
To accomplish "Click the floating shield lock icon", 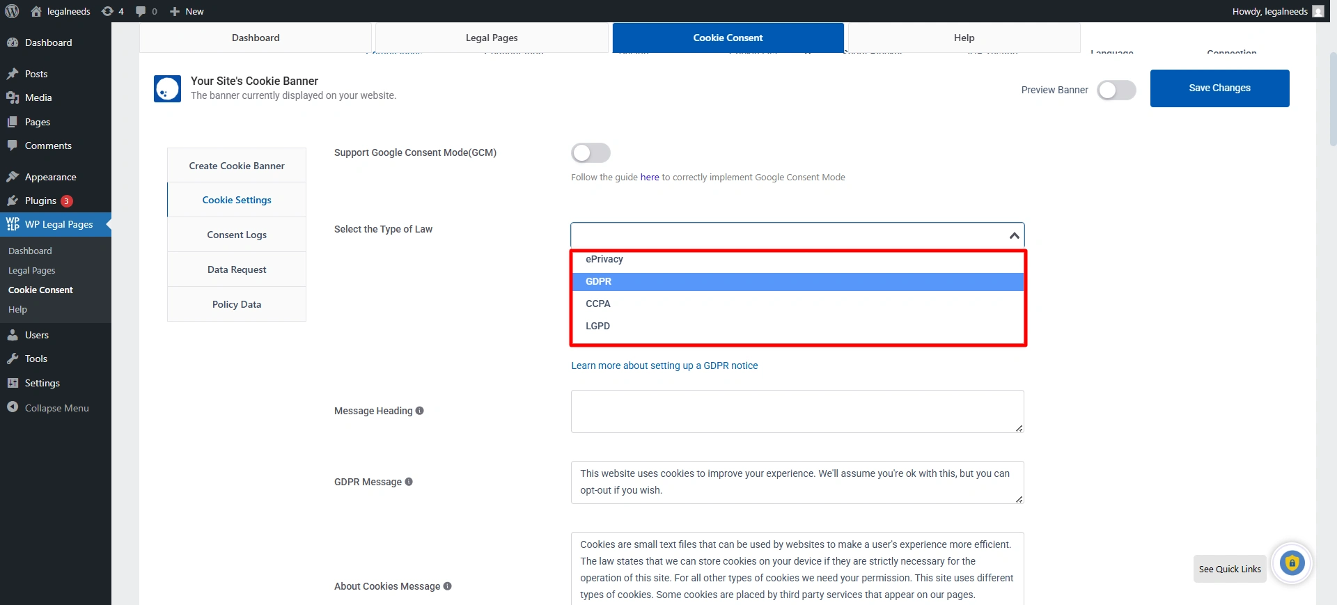I will [1292, 563].
